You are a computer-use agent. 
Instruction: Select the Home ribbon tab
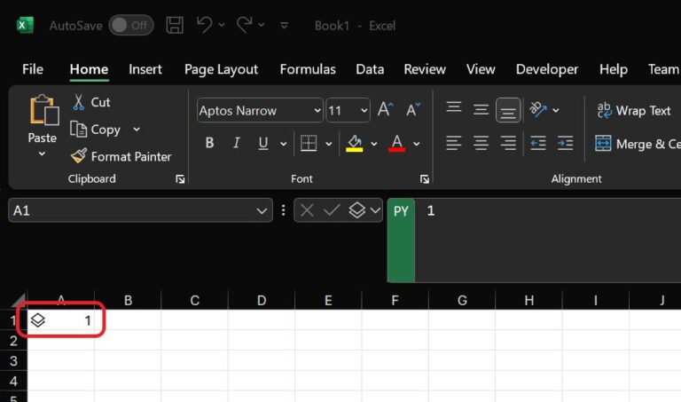(x=89, y=69)
